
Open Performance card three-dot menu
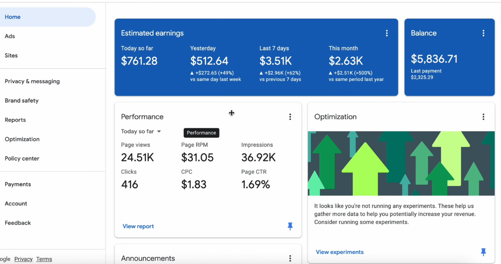click(x=290, y=117)
